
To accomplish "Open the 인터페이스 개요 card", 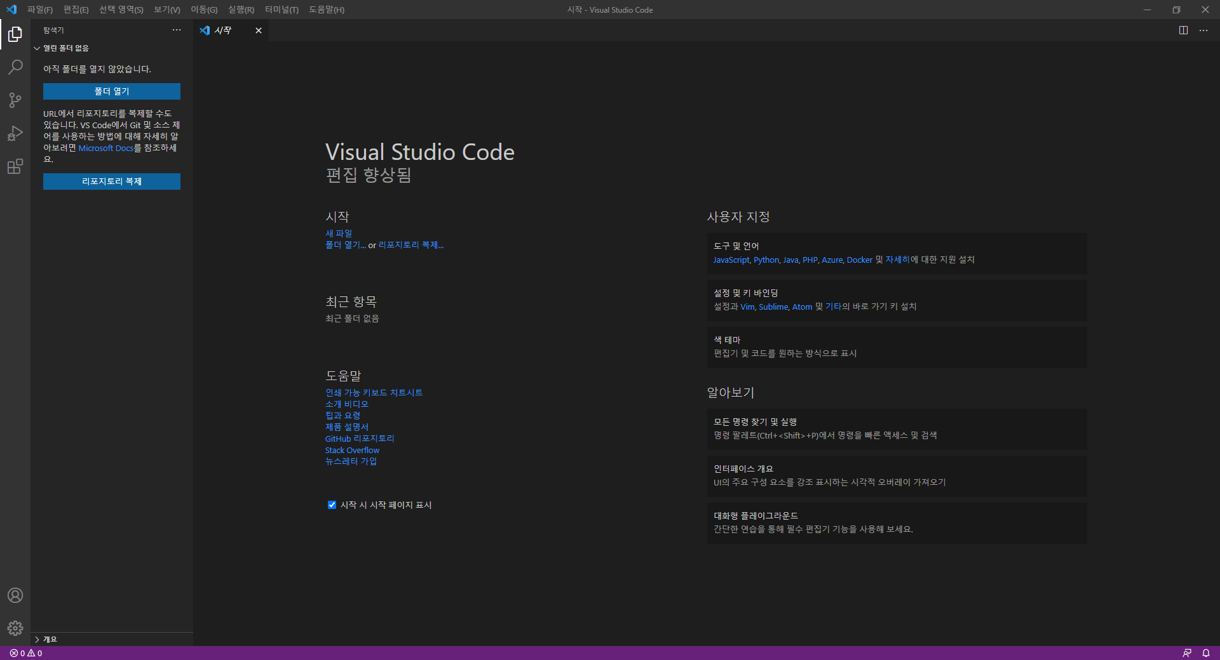I will tap(897, 476).
